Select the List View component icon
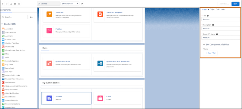Viewport: 242px width, 109px height. pos(3,72)
